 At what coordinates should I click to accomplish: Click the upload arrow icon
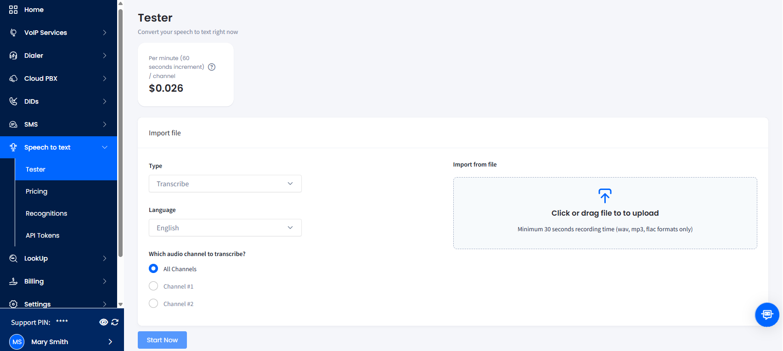(605, 195)
